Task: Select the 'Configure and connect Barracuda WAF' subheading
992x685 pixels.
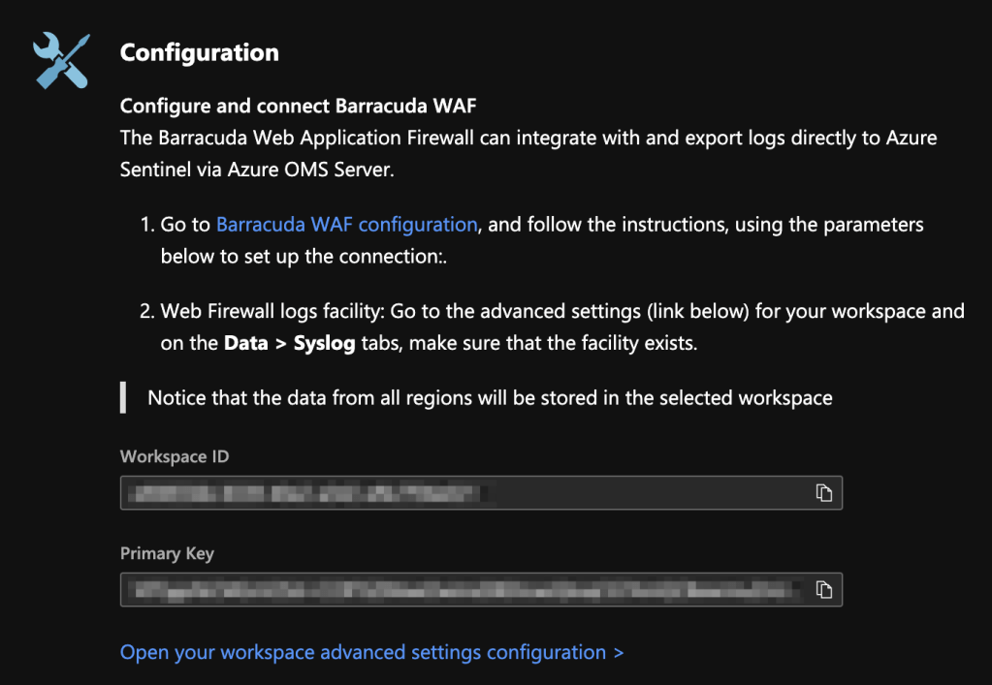Action: (x=298, y=106)
